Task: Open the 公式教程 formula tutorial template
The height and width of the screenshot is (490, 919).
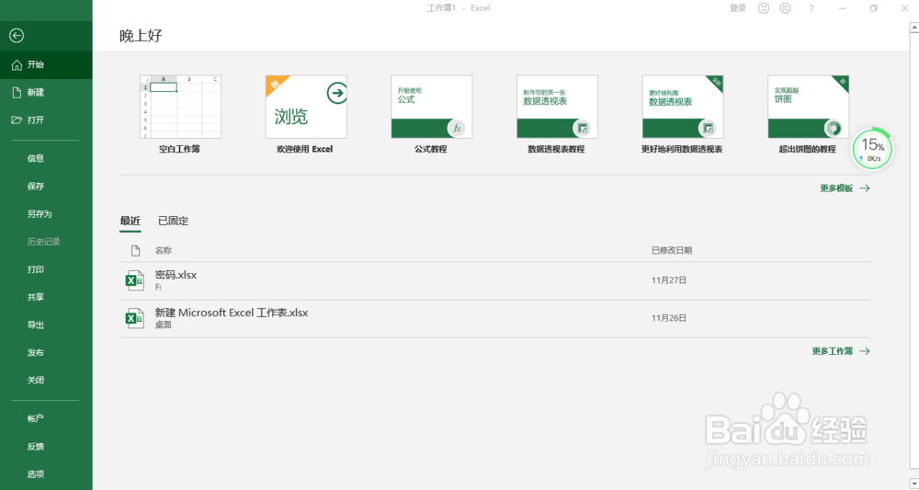Action: (431, 115)
